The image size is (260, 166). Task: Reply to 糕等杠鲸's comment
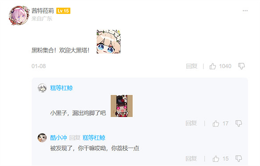191,123
